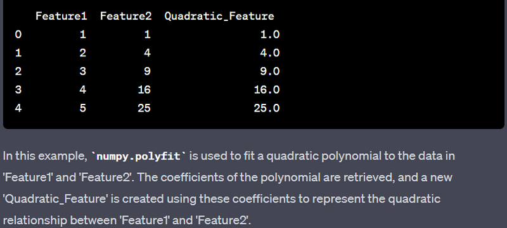
Task: Click the Quadratic_Feature value 25.0
Action: [267, 108]
